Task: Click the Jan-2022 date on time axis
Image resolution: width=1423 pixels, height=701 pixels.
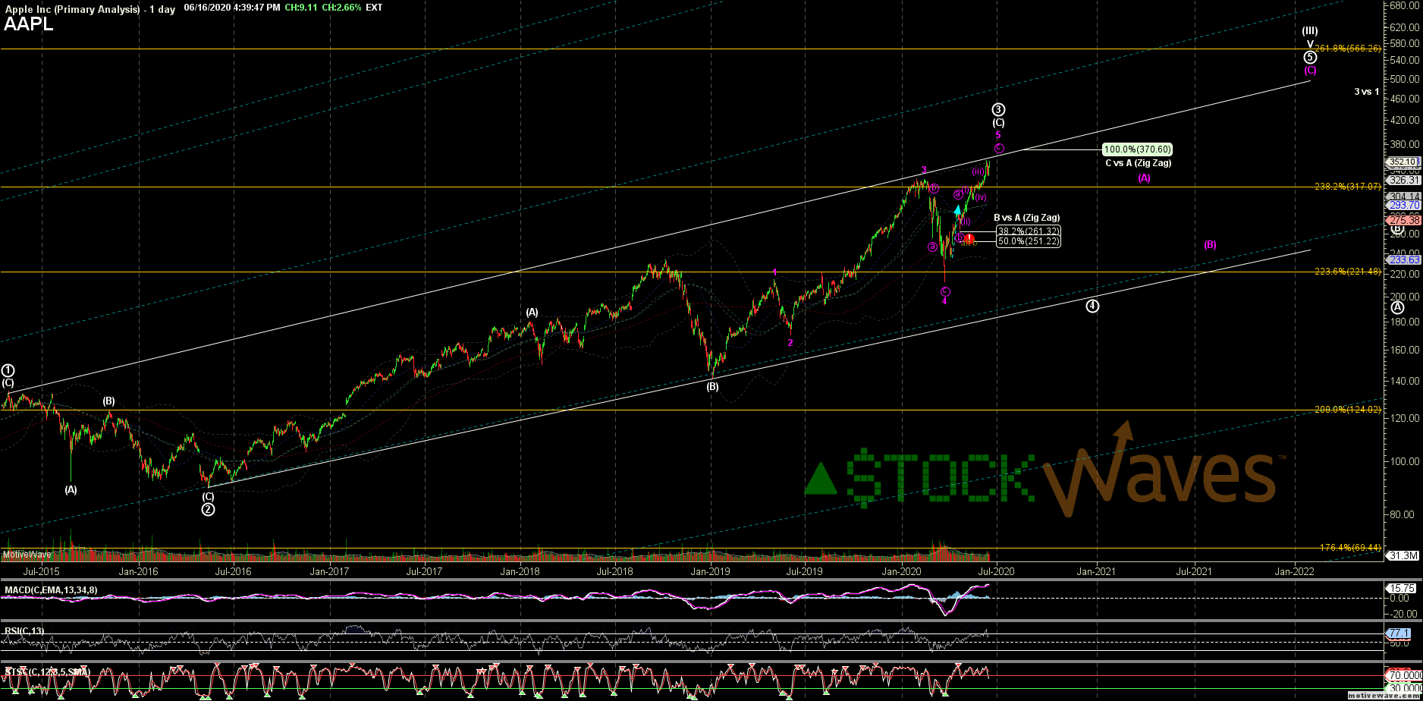Action: (1294, 571)
